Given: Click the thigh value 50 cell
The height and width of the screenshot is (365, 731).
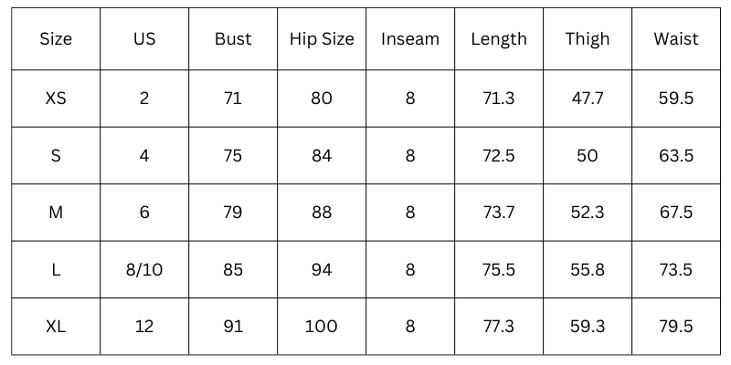Looking at the screenshot, I should tap(588, 156).
